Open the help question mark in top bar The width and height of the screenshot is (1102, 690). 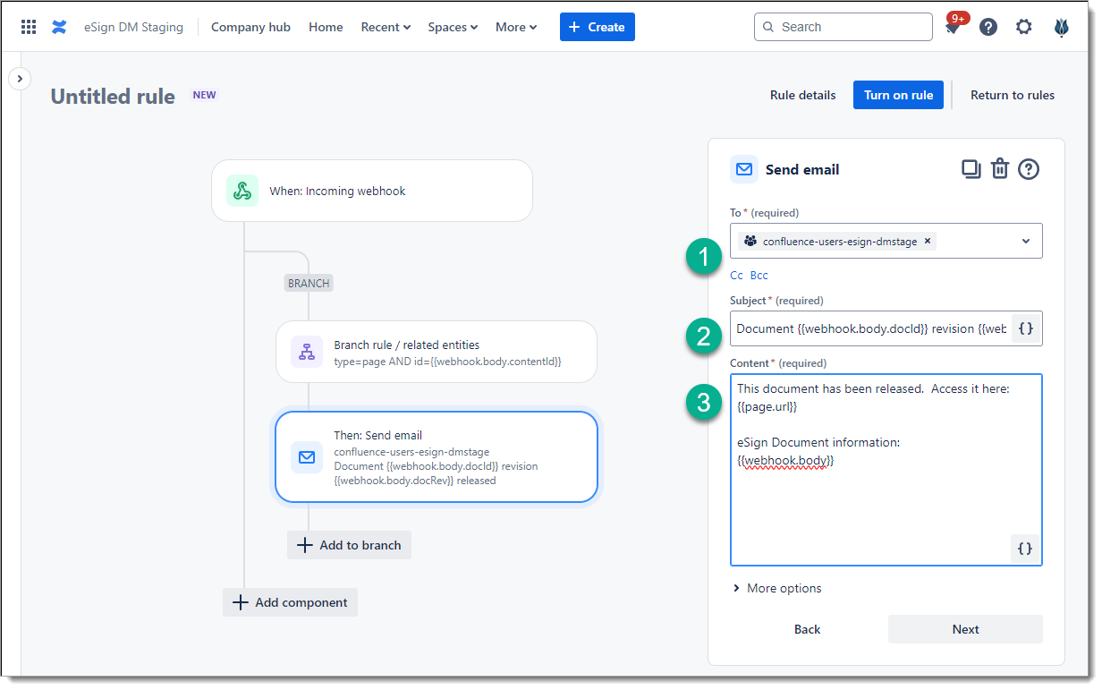pos(988,27)
